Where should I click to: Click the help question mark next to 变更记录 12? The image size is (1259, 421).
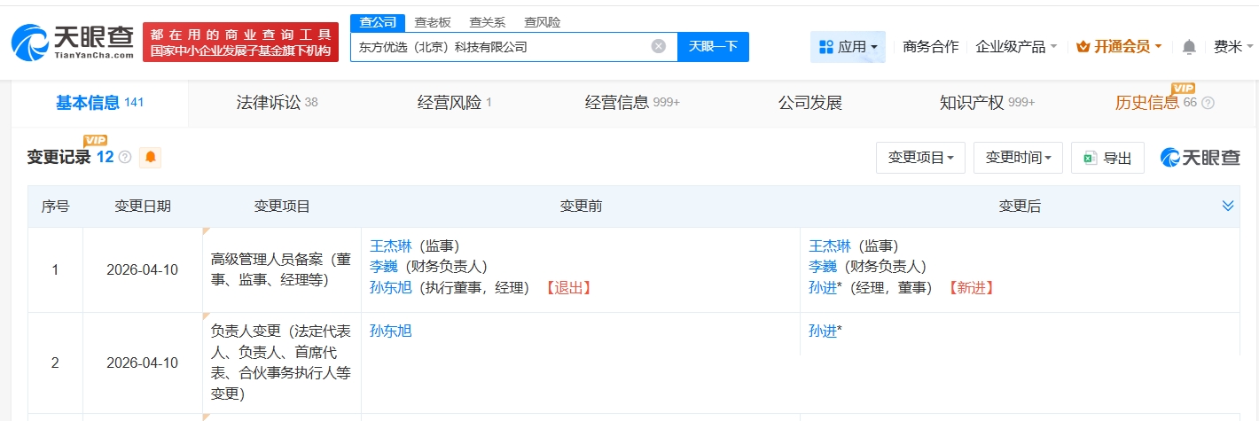(x=125, y=158)
